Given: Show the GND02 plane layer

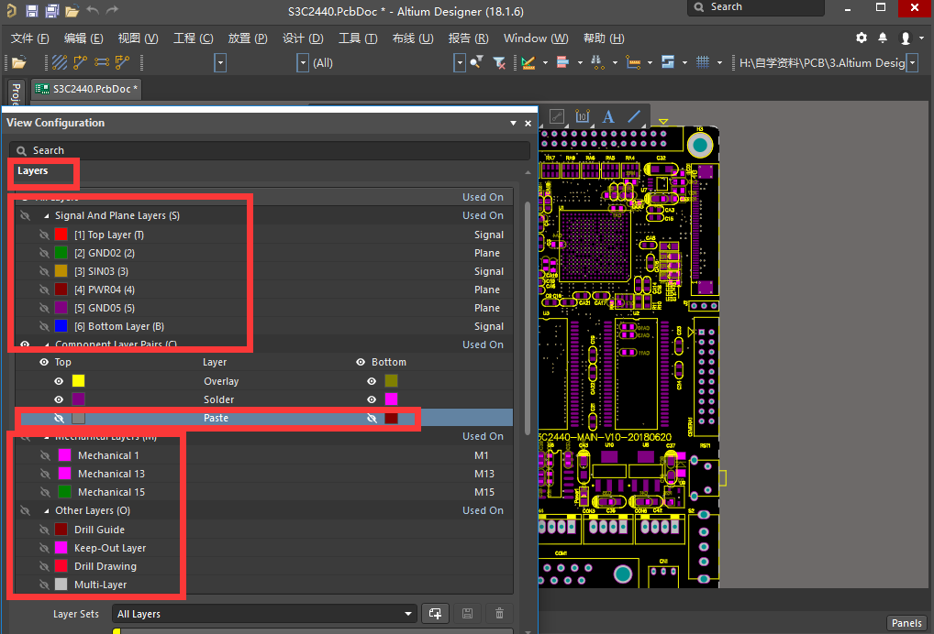Looking at the screenshot, I should point(44,254).
